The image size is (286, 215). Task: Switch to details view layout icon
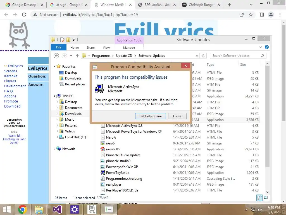click(259, 198)
